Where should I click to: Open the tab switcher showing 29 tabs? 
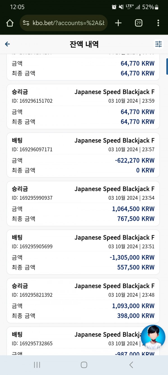pos(138,23)
